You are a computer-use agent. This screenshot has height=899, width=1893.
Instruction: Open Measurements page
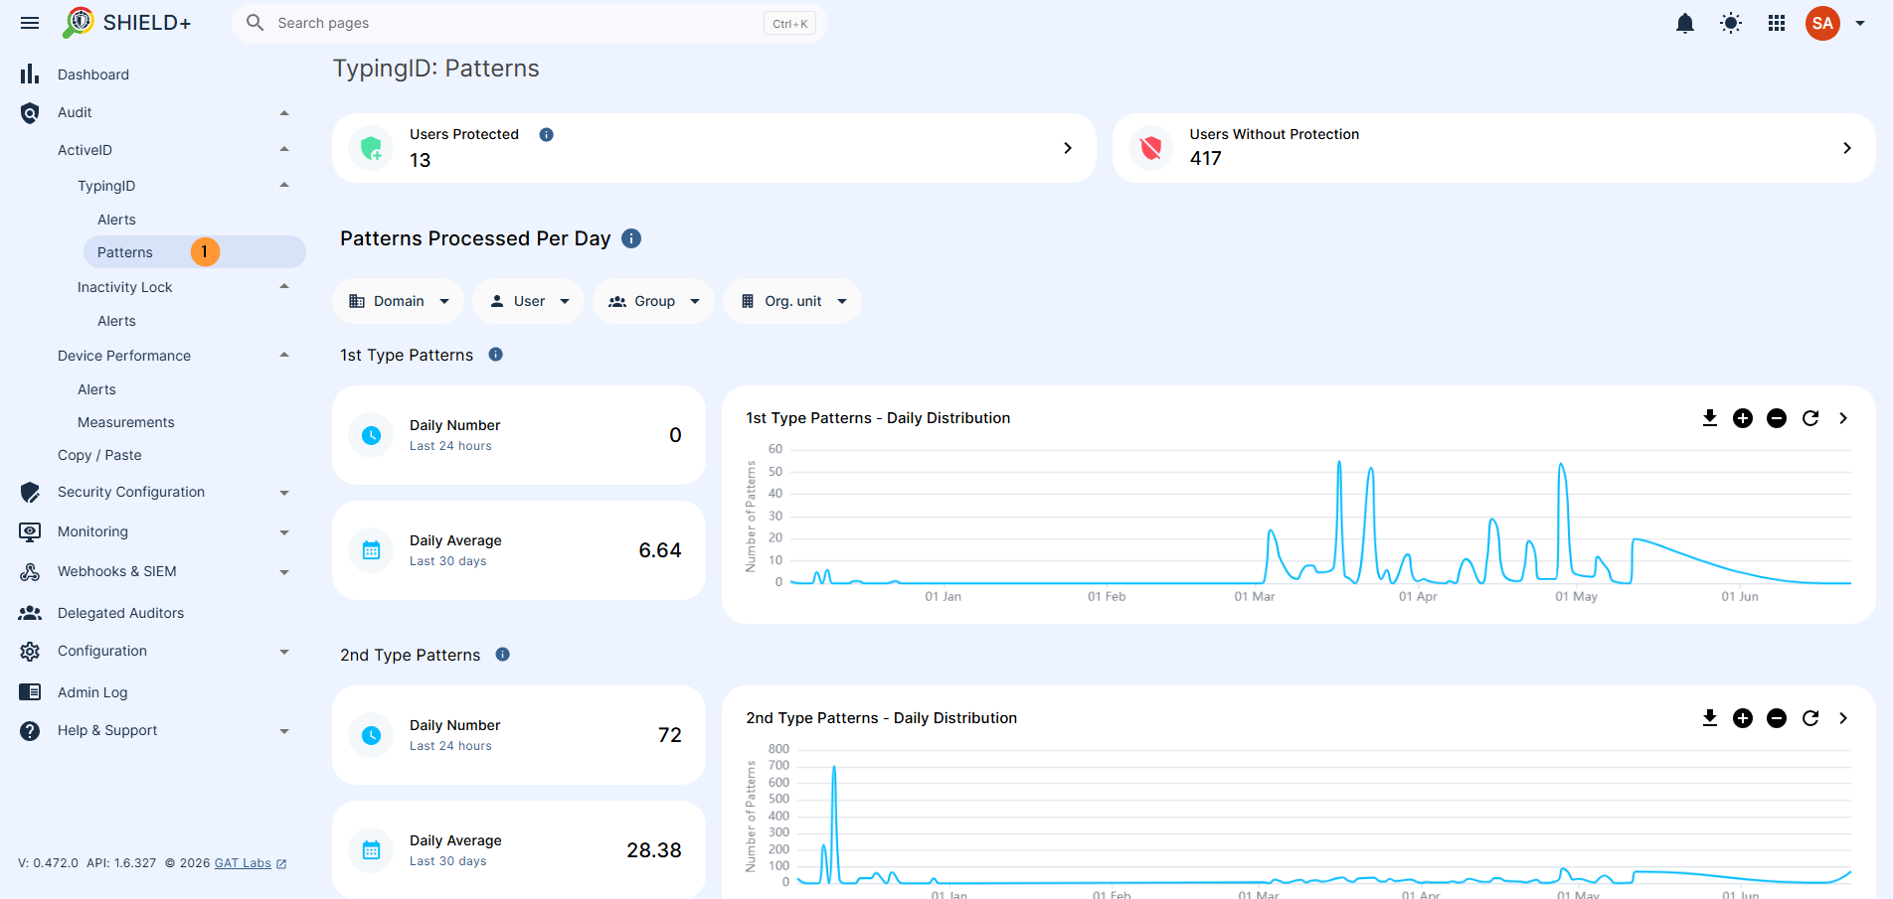126,422
